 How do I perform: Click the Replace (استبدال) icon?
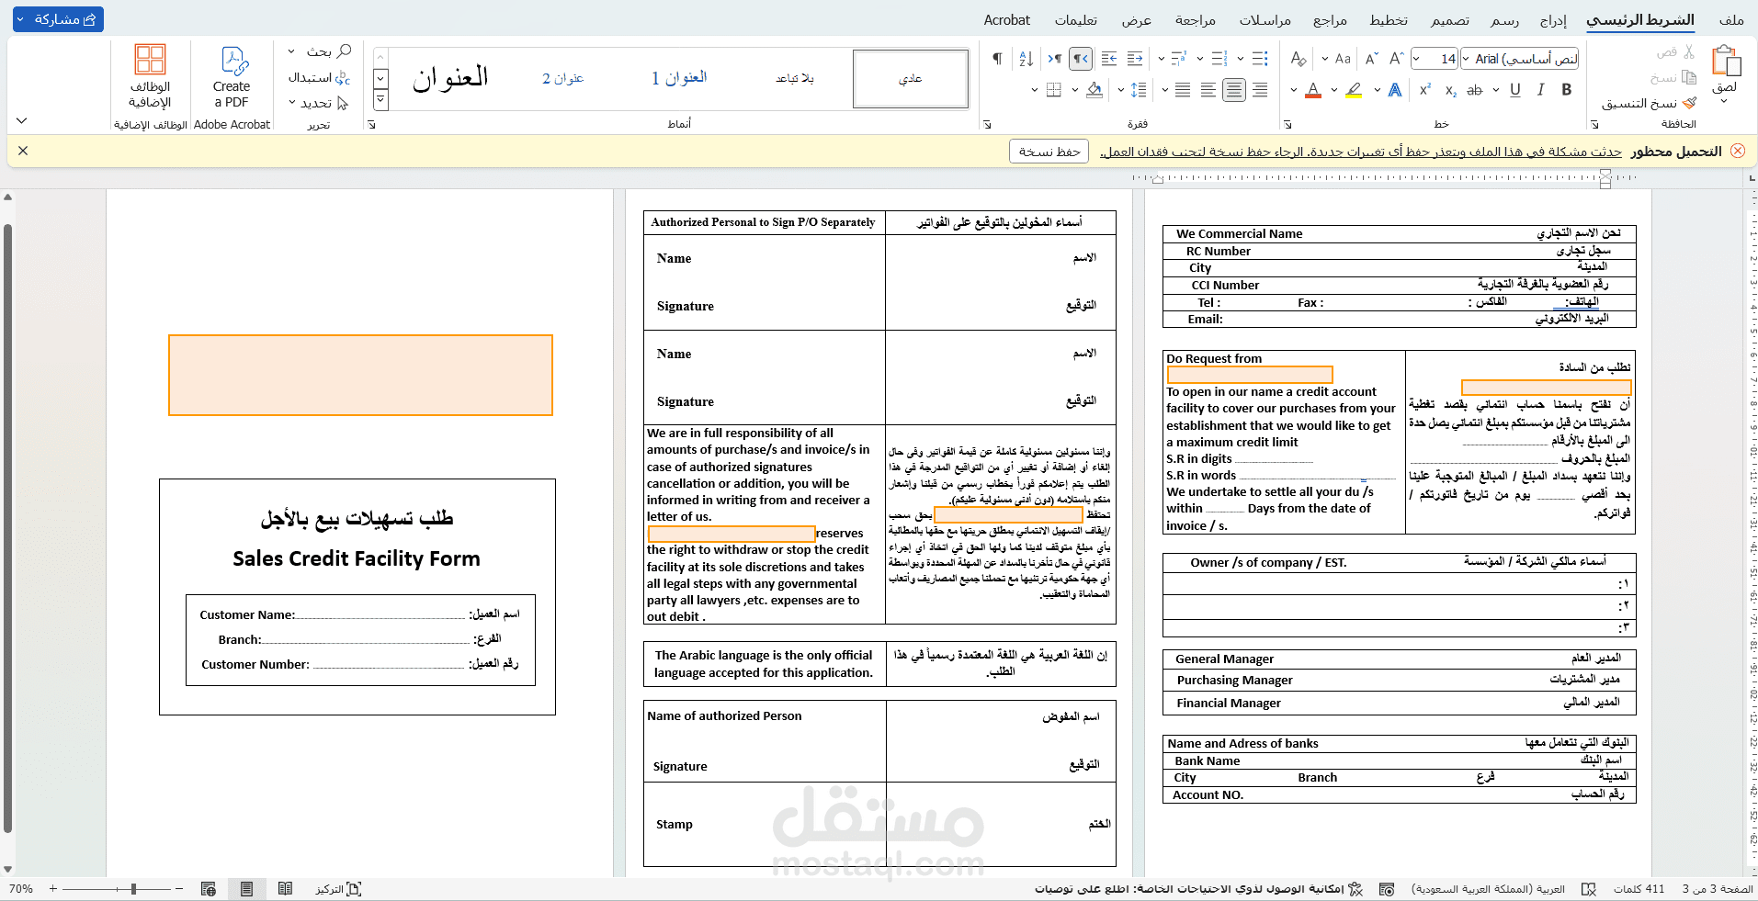click(342, 78)
